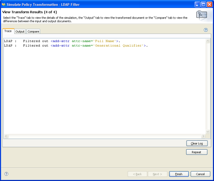Click the vertical scrollbar down arrow
Viewport: 214px width, 181px height.
tap(208, 132)
